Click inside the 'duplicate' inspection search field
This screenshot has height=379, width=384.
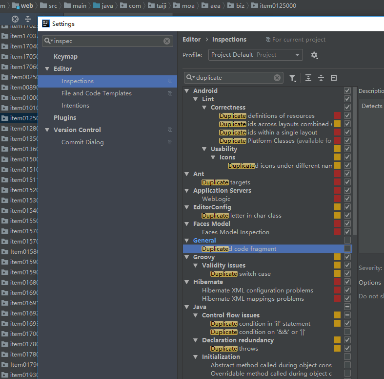coord(233,78)
